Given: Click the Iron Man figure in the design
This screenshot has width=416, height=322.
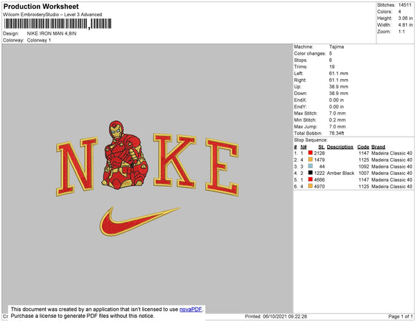Looking at the screenshot, I should (x=125, y=155).
